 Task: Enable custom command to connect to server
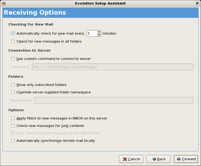pyautogui.click(x=13, y=59)
